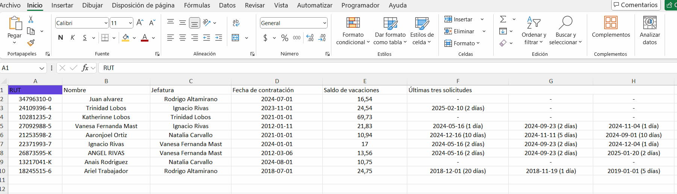Click the Format Painter brush icon
This screenshot has width=677, height=194.
point(31,43)
